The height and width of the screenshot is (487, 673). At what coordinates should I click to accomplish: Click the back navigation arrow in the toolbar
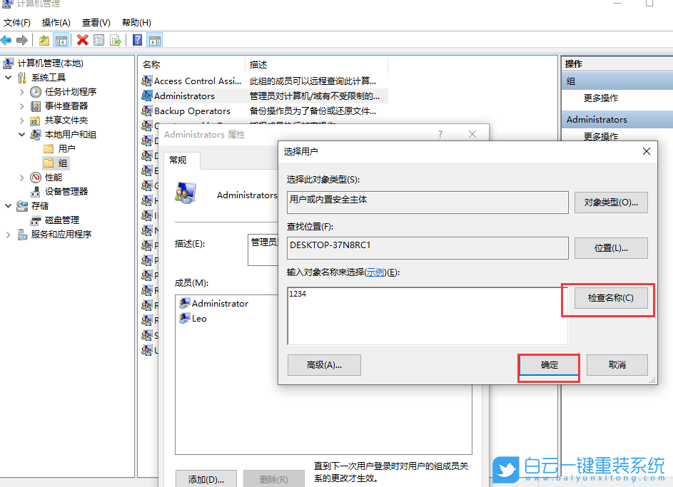pyautogui.click(x=7, y=40)
